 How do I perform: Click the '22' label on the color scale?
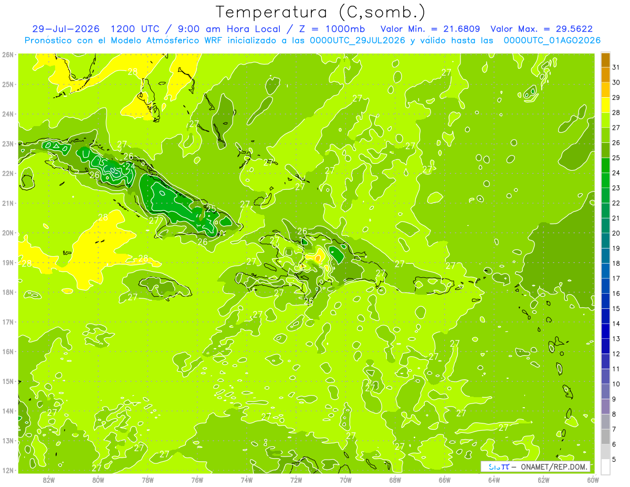(616, 203)
